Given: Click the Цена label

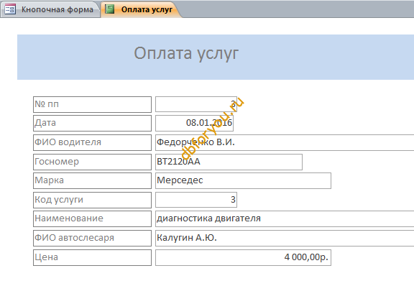Looking at the screenshot, I should click(x=92, y=257).
